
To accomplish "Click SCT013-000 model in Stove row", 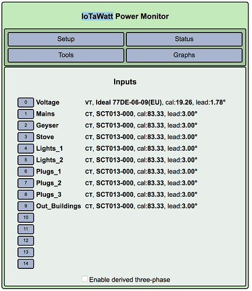I will click(115, 137).
